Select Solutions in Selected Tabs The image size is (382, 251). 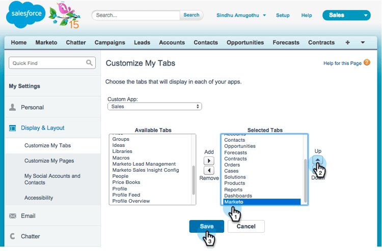(x=235, y=177)
